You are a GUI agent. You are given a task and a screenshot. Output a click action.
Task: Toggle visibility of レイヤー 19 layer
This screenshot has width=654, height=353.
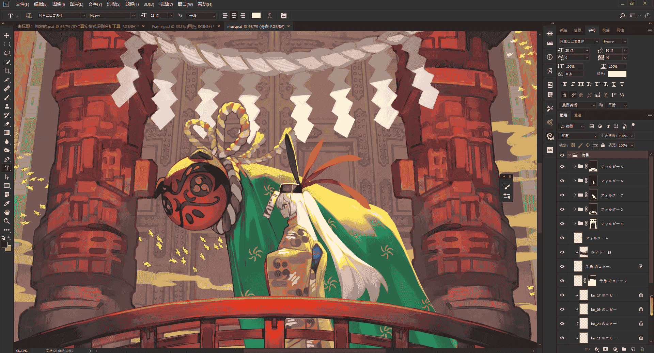pos(562,252)
